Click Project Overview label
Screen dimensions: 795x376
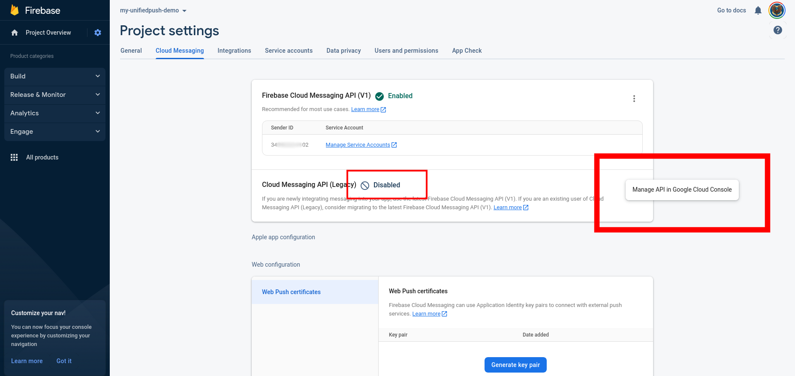pos(48,33)
